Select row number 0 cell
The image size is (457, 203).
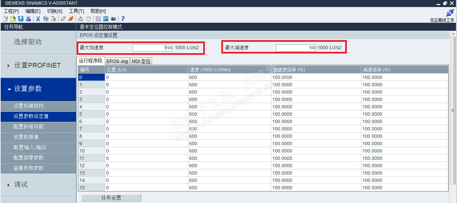tap(91, 77)
